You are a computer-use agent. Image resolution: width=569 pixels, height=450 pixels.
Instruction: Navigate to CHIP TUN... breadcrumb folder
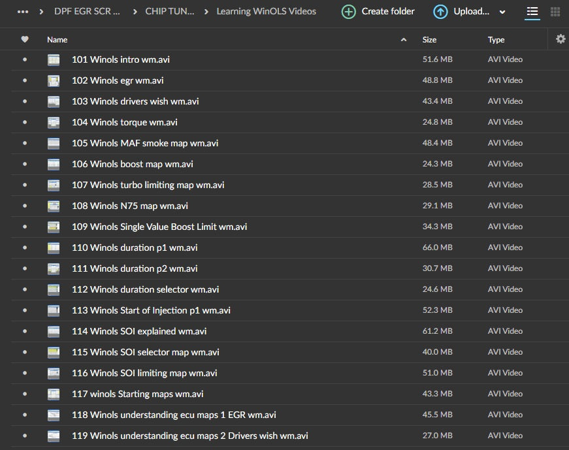pyautogui.click(x=169, y=12)
